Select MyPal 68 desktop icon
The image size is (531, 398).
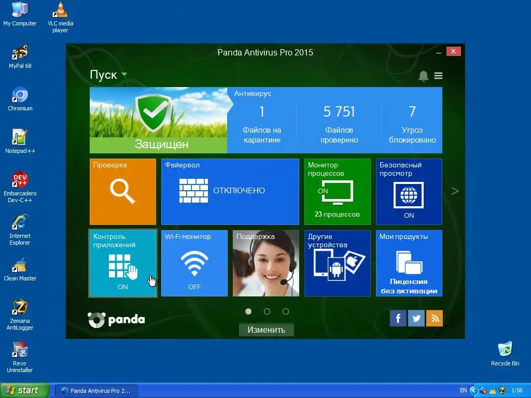click(20, 57)
